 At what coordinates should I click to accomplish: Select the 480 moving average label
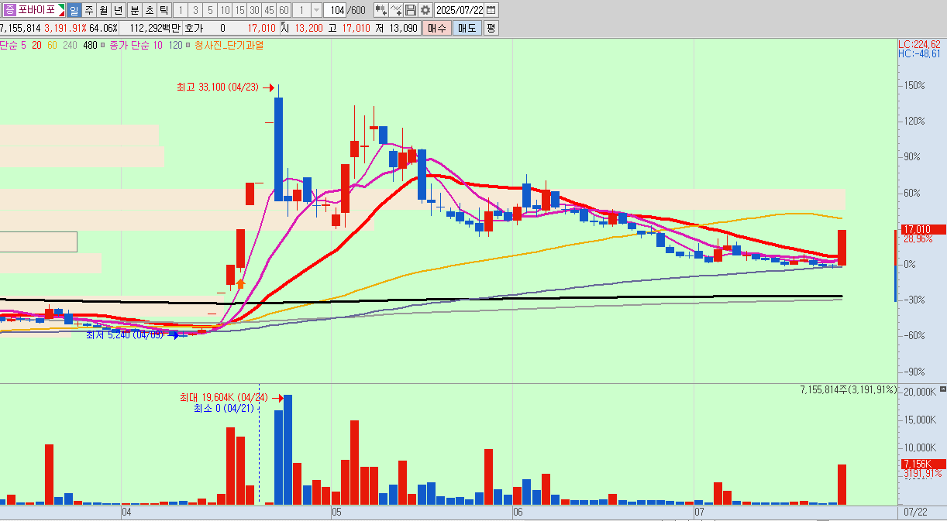point(90,46)
